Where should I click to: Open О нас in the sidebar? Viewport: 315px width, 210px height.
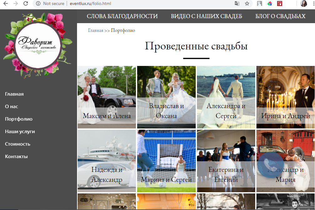[x=12, y=107]
